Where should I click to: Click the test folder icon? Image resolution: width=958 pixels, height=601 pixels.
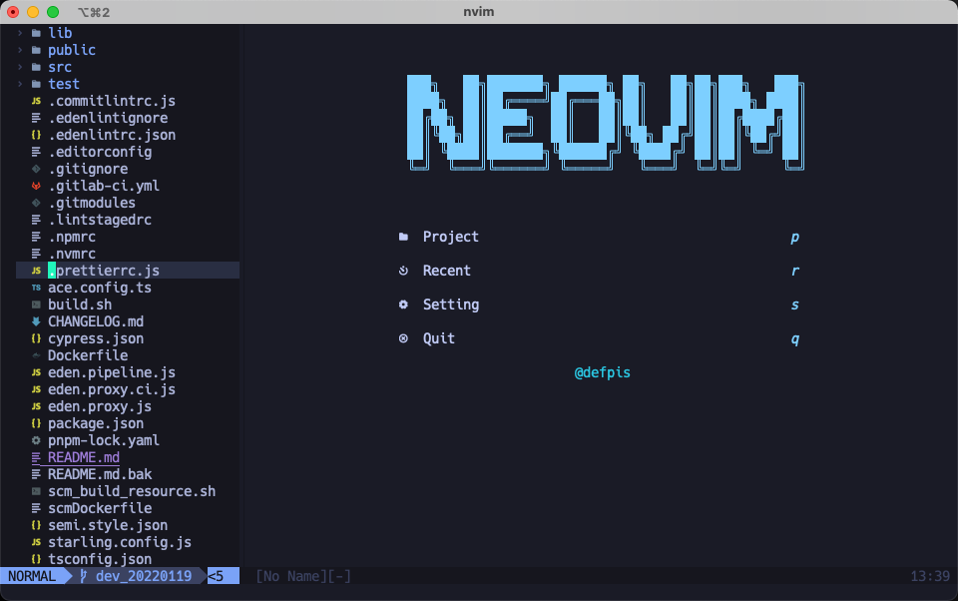(36, 84)
